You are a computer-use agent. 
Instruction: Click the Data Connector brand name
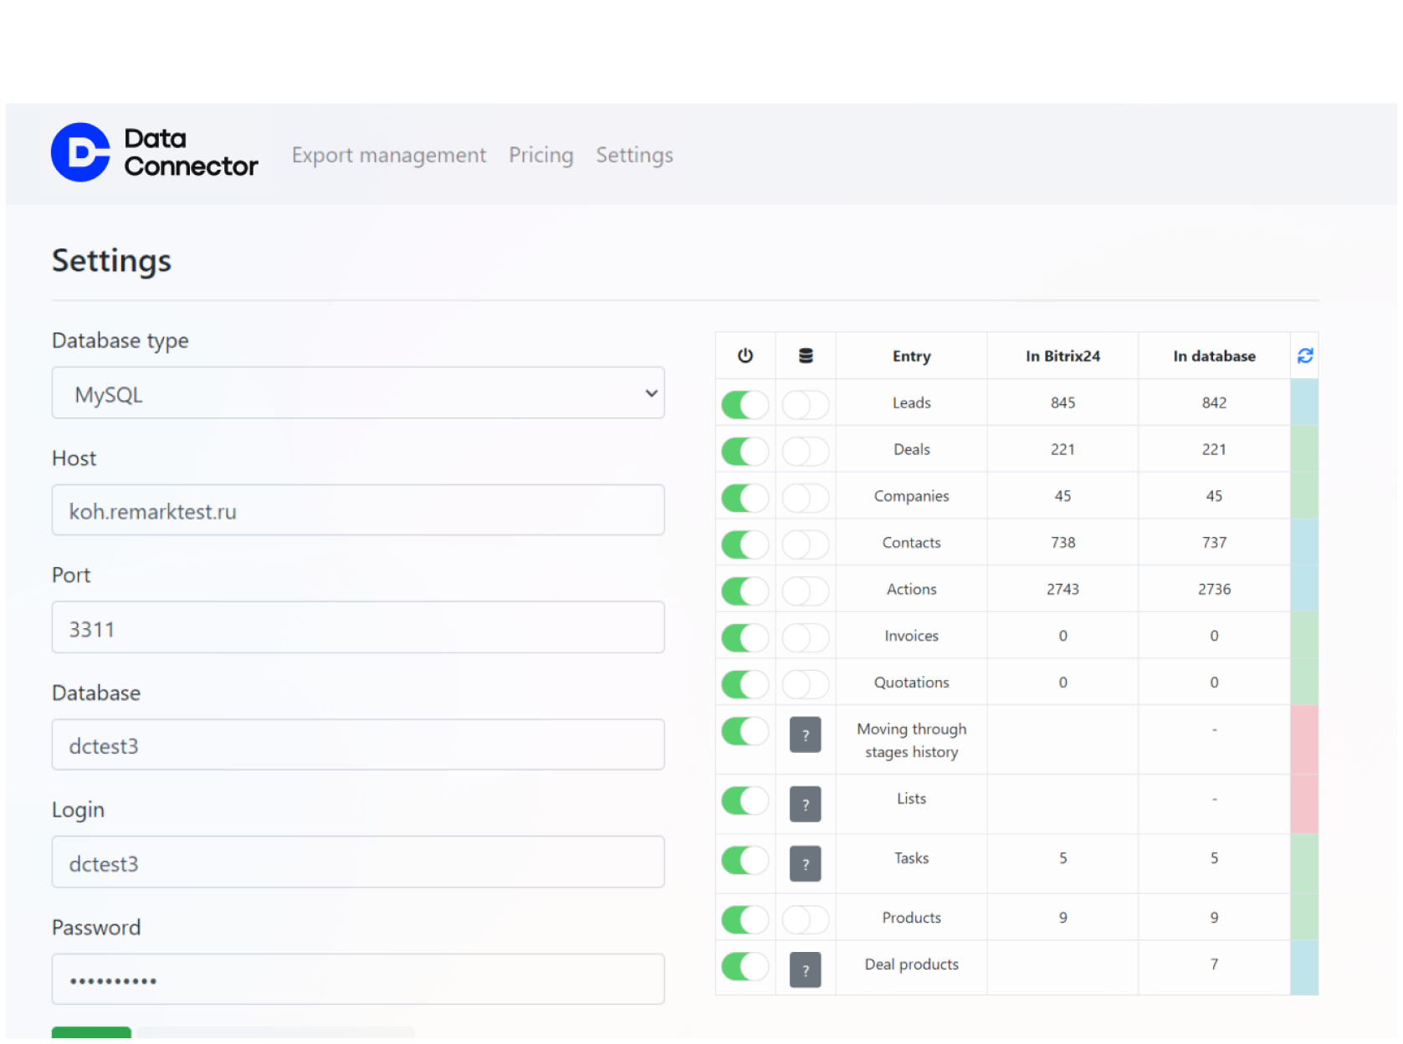[x=191, y=152]
